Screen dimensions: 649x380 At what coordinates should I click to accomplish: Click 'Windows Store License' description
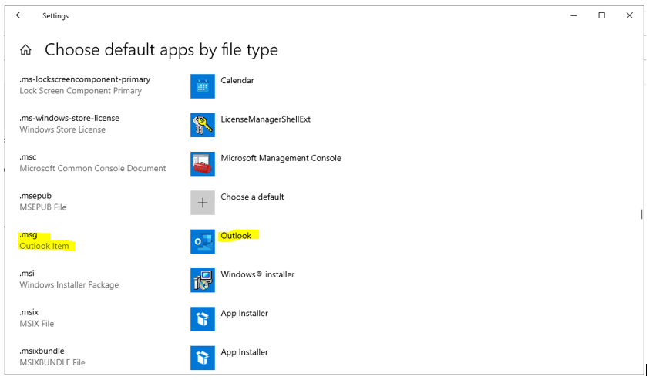click(62, 129)
